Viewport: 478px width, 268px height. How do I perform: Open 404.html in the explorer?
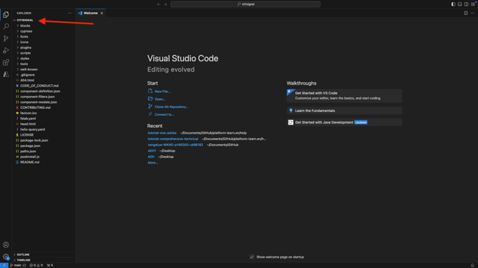point(27,80)
